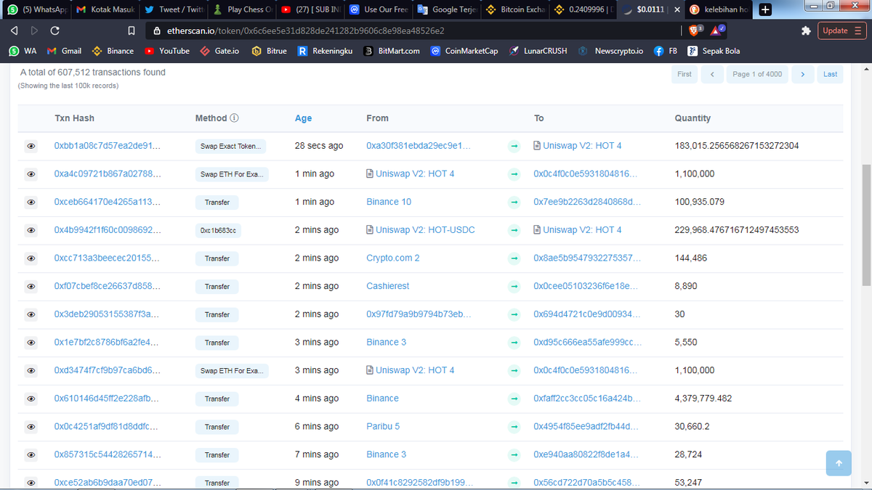Open transaction hash 0xbb1a08c7d57ea2de91
Screen dimensions: 872x490
click(108, 146)
